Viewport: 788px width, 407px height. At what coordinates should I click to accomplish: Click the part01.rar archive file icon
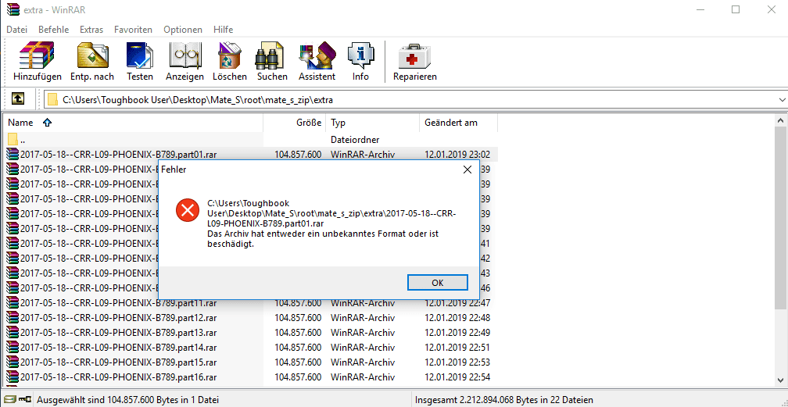click(13, 154)
